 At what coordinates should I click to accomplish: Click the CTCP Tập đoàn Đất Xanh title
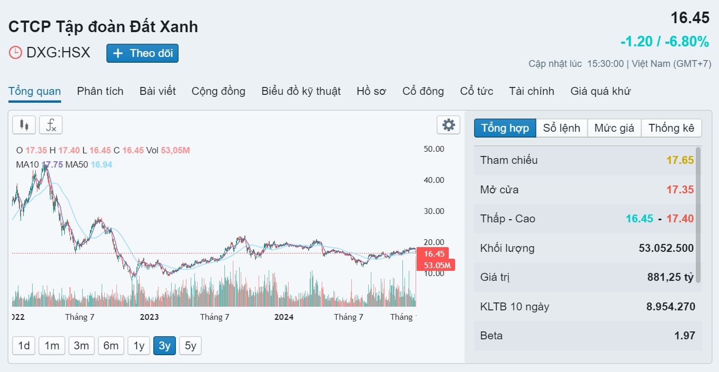coord(103,27)
